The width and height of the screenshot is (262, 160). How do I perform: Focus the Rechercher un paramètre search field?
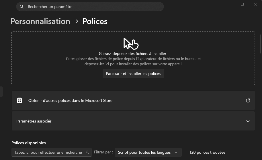pos(92,7)
